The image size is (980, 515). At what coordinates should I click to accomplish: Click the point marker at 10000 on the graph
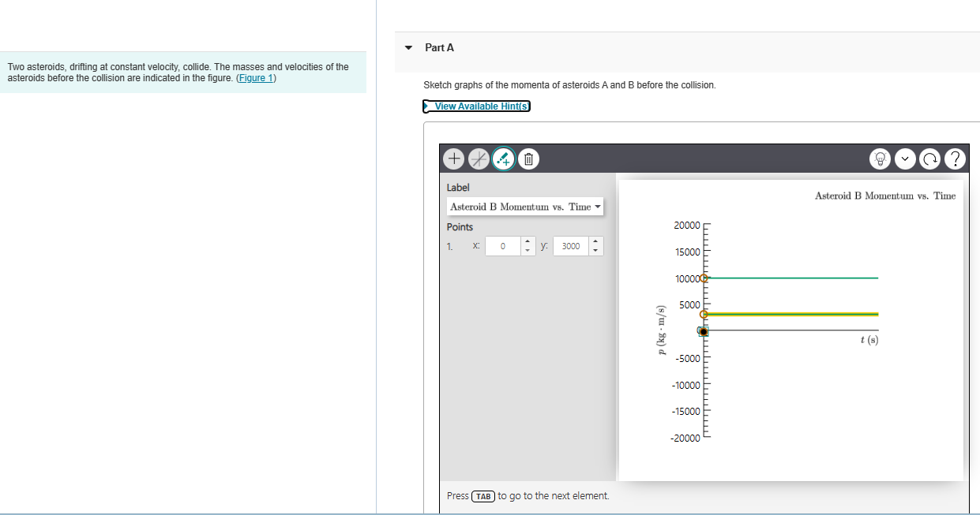click(x=705, y=278)
